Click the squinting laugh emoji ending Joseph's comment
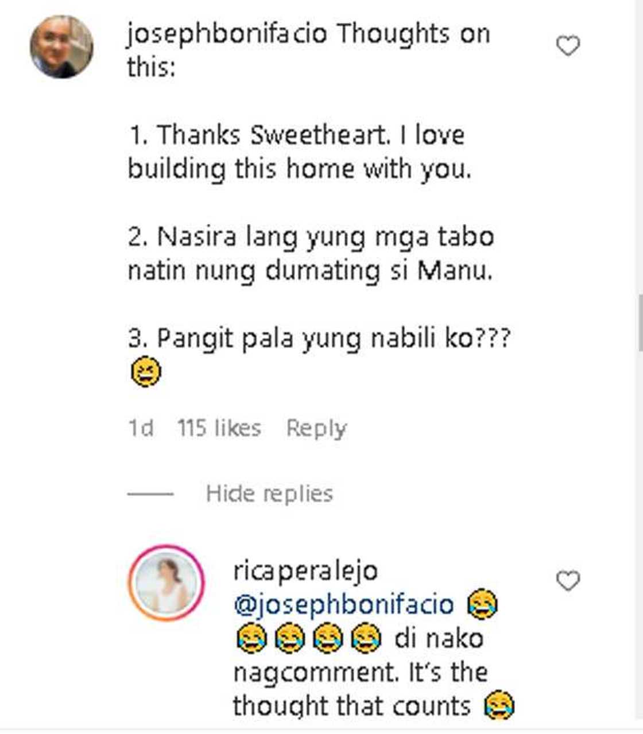Viewport: 643px width, 734px height. pos(146,372)
